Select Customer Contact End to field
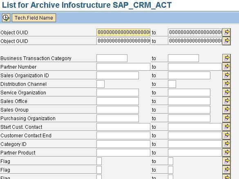This screenshot has height=179, width=239. (195, 135)
